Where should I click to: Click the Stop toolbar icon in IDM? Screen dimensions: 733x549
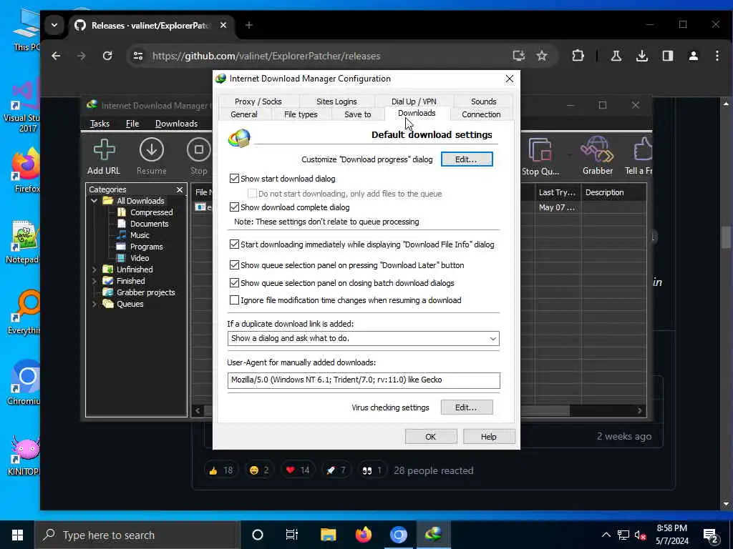(x=199, y=157)
